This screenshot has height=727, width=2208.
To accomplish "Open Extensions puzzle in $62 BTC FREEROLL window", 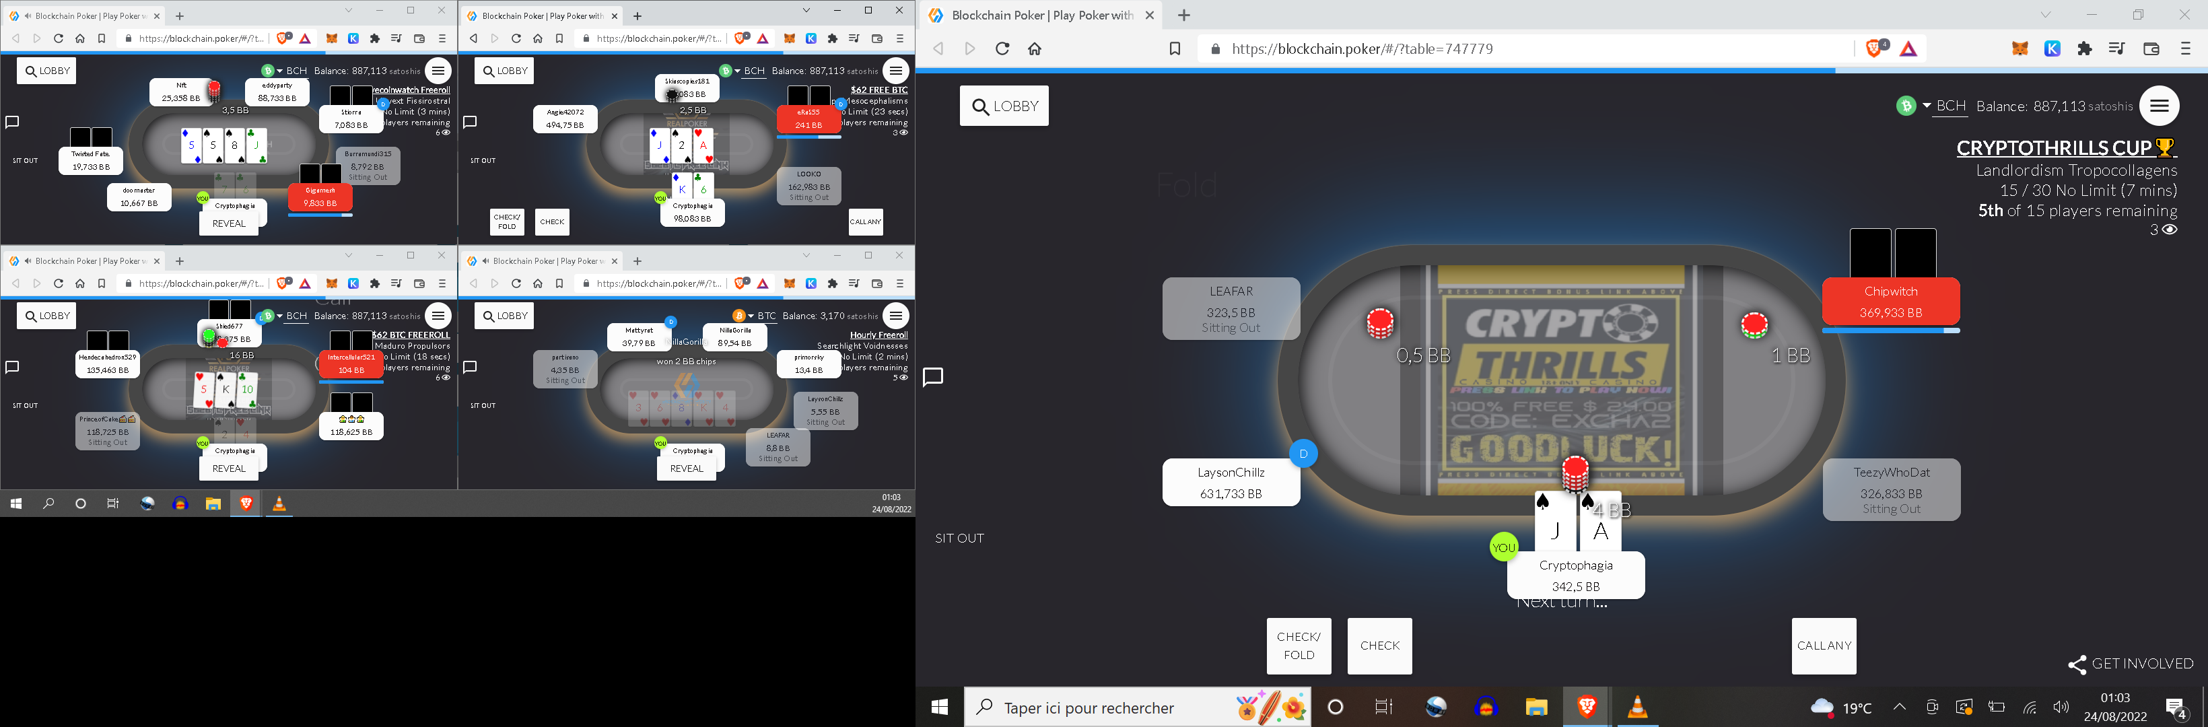I will pos(374,284).
